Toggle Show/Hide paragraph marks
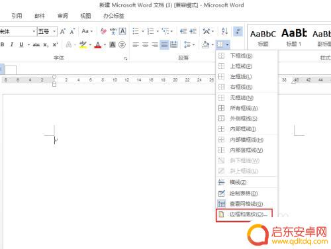 [x=238, y=31]
